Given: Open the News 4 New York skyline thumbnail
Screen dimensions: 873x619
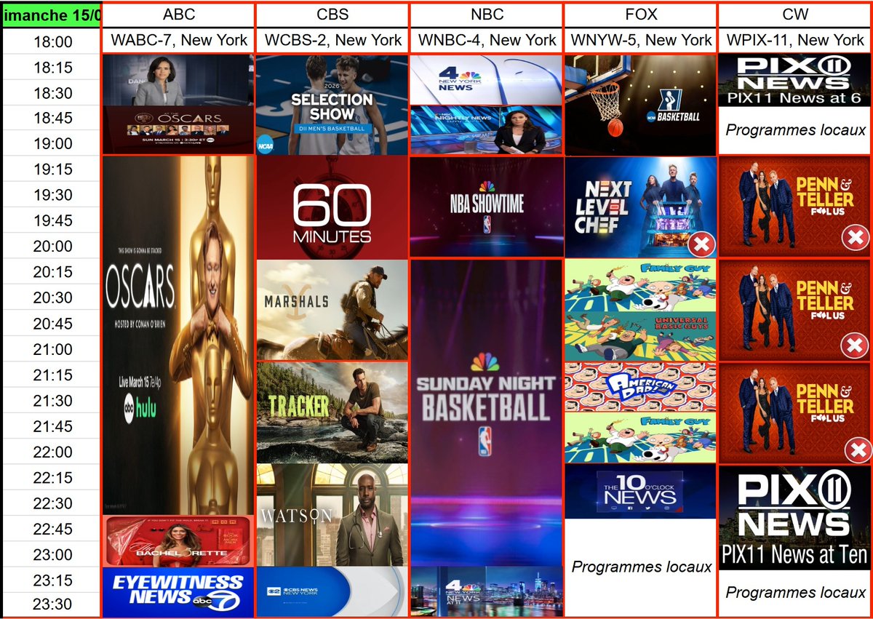Looking at the screenshot, I should pos(487,591).
